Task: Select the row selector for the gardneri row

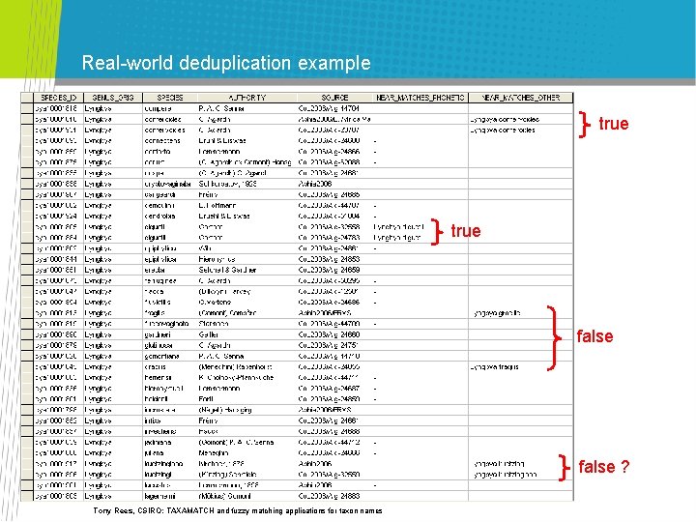Action: 27,334
